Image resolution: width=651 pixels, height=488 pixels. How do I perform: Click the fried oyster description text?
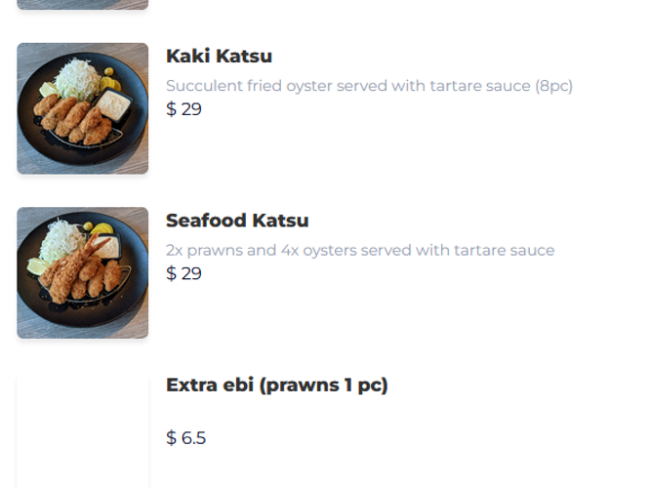point(369,86)
